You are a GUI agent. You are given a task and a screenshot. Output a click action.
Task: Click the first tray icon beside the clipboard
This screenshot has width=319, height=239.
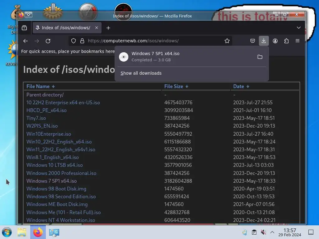(x=245, y=232)
